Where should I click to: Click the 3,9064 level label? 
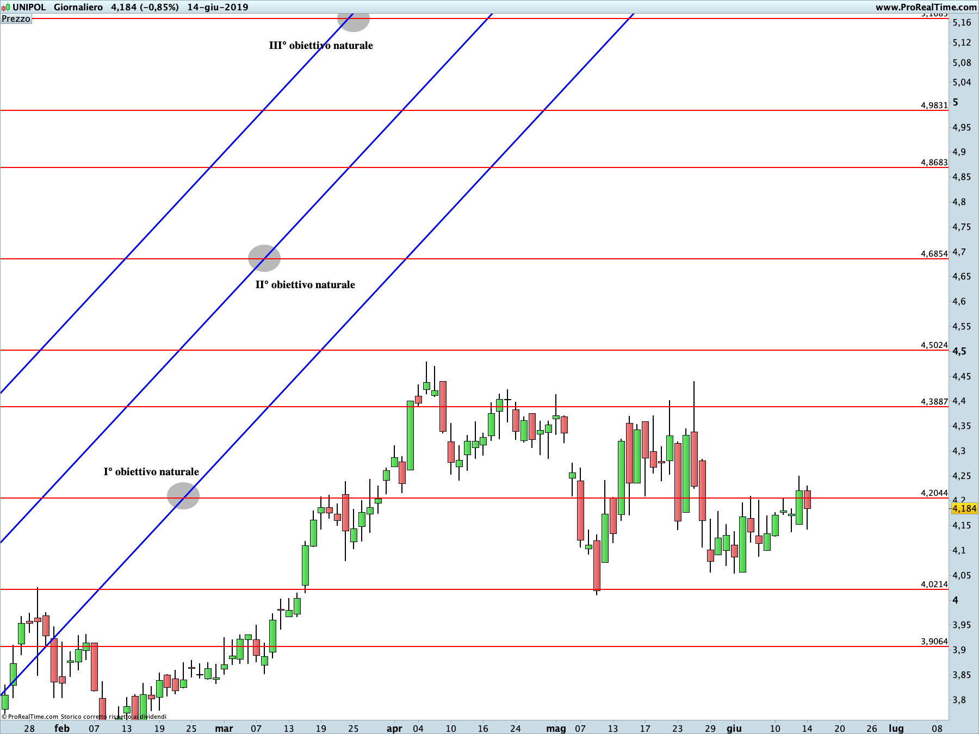(x=934, y=641)
